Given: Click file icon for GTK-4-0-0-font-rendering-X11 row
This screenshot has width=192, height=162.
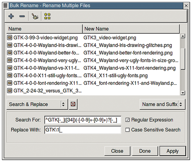Looking at the screenshot, I should [10, 83].
